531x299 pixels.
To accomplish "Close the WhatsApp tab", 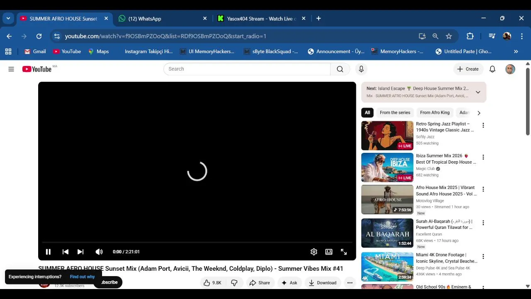I will pos(205,19).
